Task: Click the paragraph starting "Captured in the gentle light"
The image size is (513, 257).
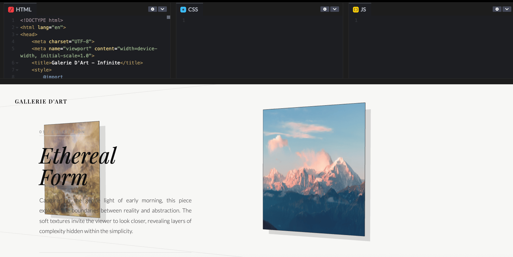Action: point(115,216)
